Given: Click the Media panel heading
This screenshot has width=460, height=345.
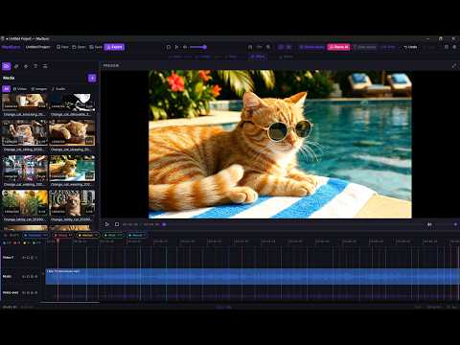Looking at the screenshot, I should coord(9,78).
